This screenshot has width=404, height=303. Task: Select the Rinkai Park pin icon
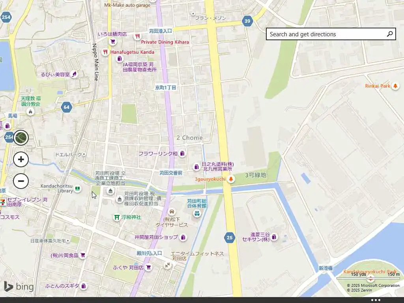coord(395,86)
